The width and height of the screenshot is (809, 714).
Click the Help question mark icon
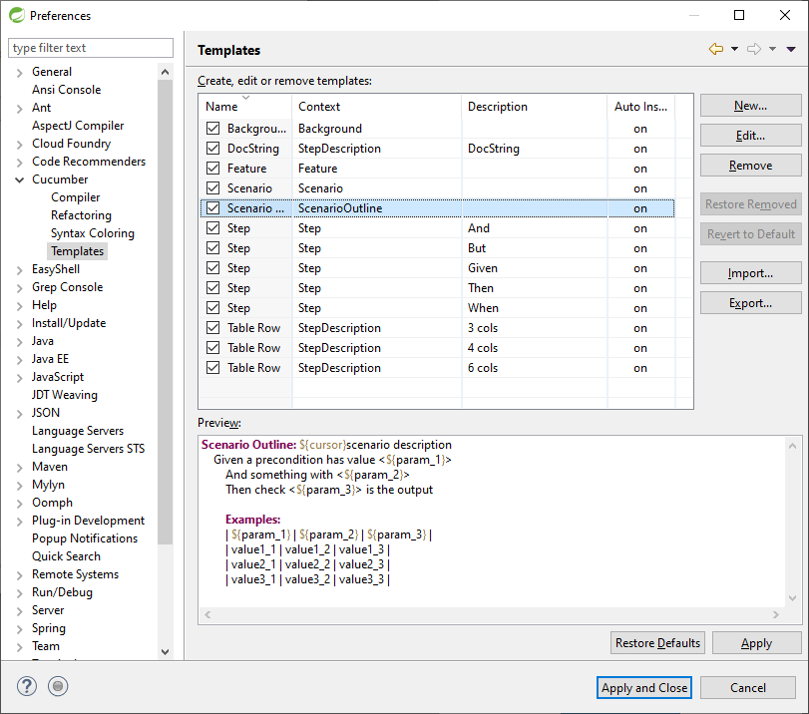27,686
